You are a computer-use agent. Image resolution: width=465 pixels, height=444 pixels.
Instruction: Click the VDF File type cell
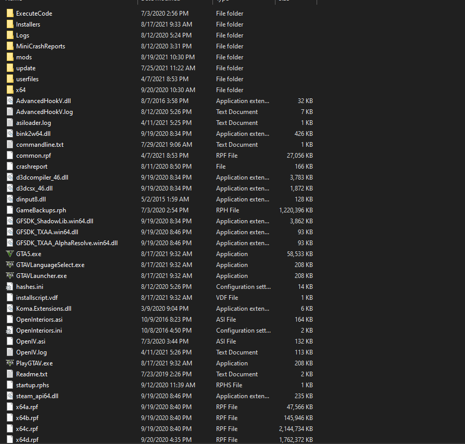(x=227, y=298)
